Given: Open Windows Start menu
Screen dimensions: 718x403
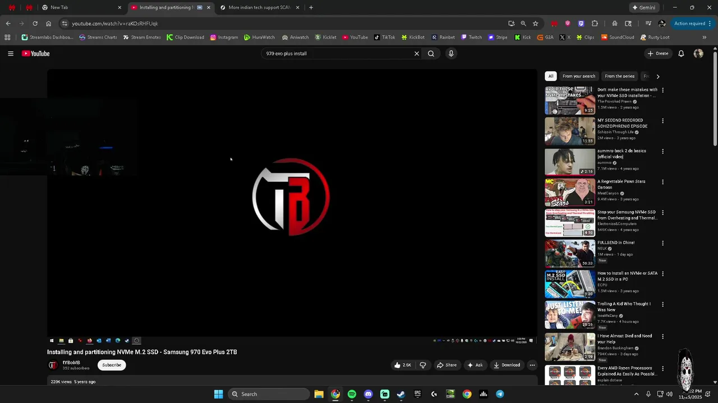Looking at the screenshot, I should 218,394.
